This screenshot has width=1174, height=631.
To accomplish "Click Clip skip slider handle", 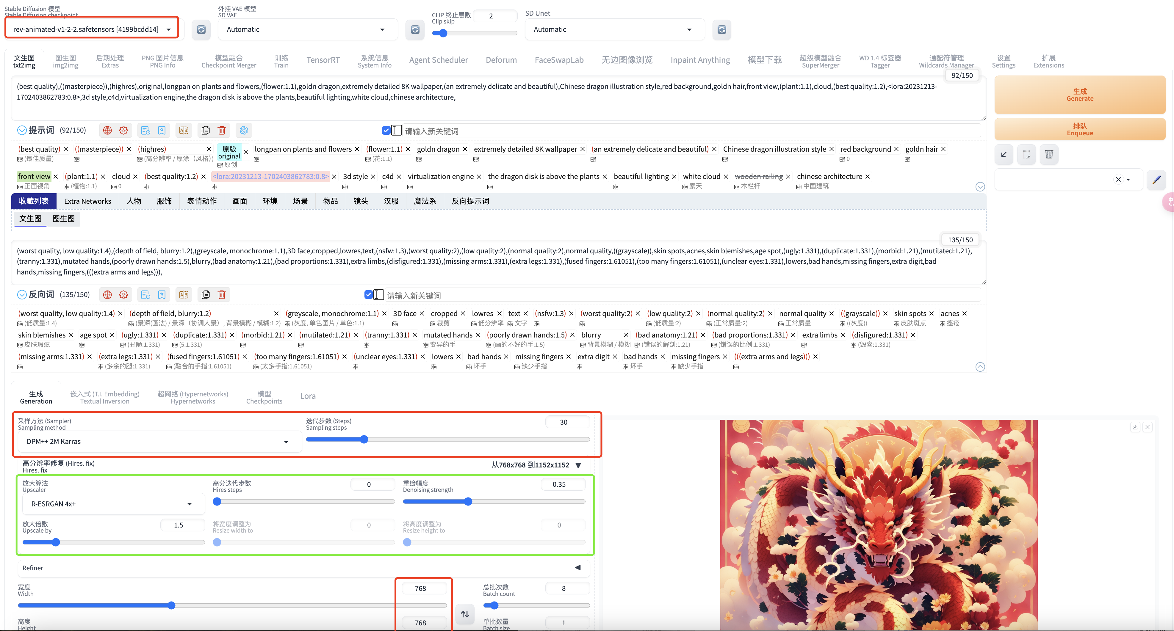I will click(x=442, y=33).
